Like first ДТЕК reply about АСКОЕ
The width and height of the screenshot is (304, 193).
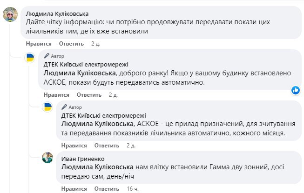[x=56, y=95]
